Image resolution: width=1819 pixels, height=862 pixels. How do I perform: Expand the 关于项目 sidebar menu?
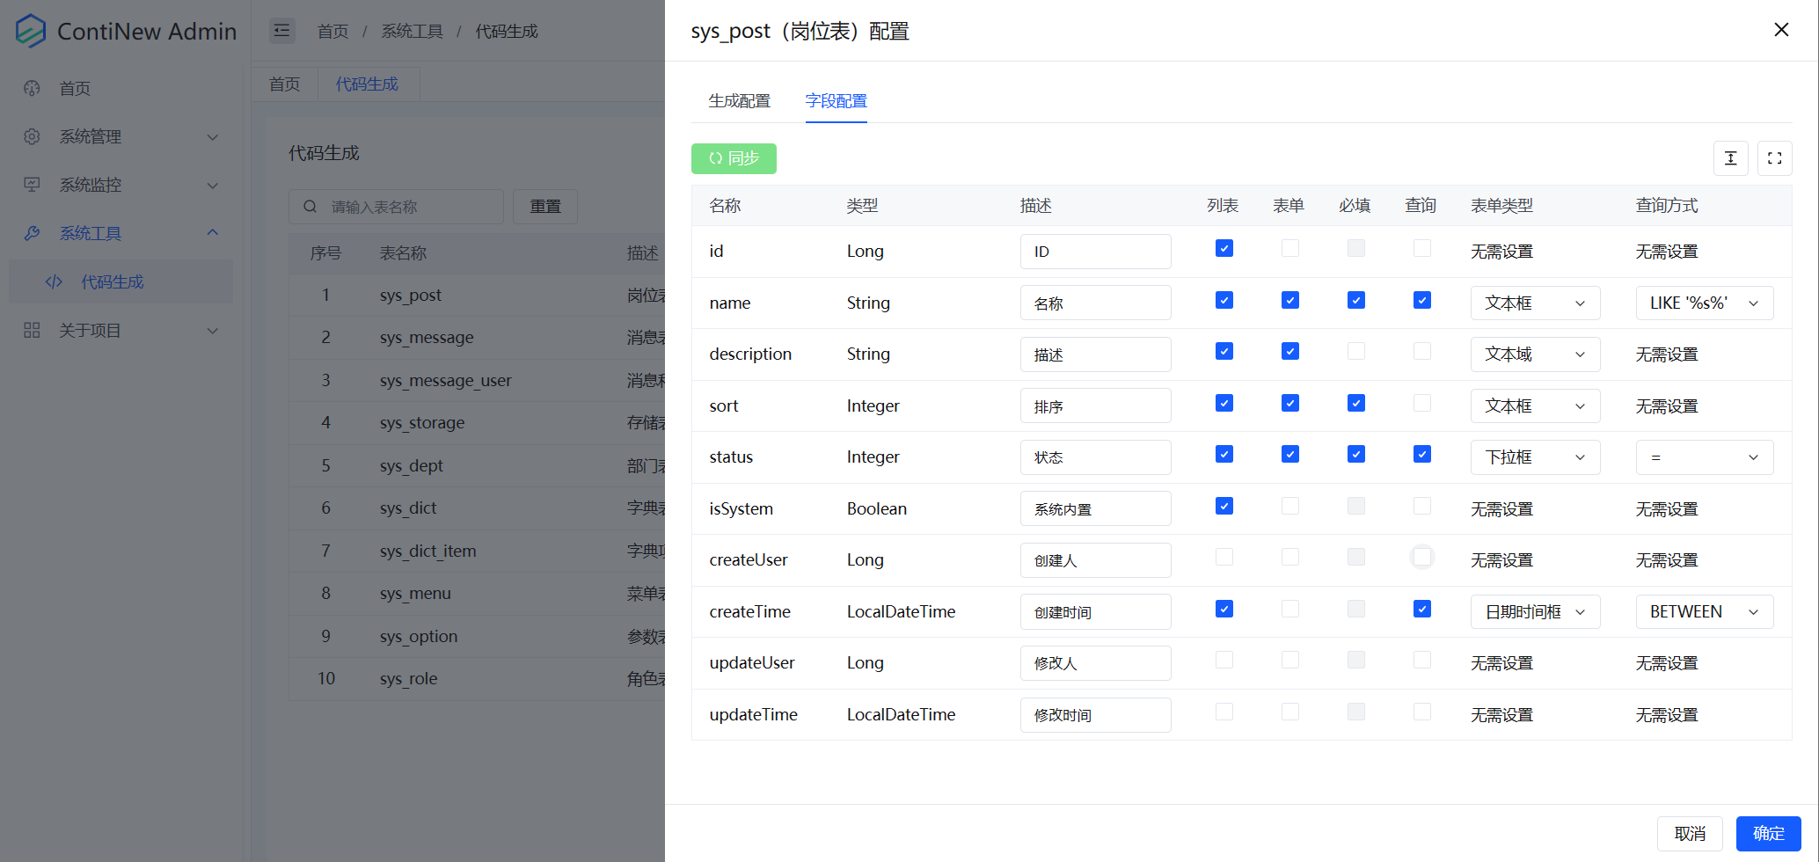click(121, 330)
